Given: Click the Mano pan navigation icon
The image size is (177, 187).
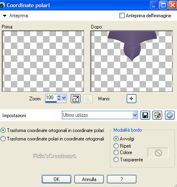Looking at the screenshot, I should [x=132, y=99].
